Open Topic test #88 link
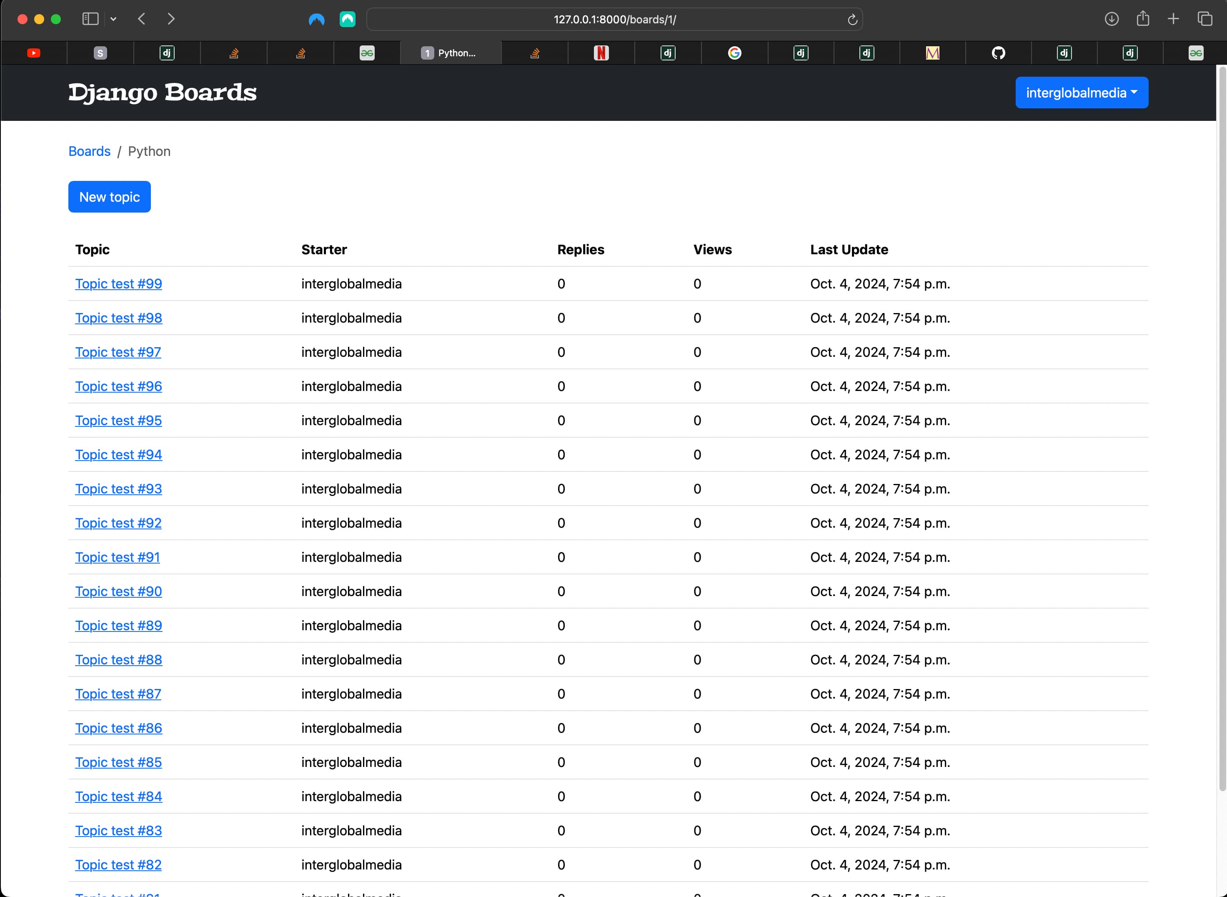This screenshot has width=1227, height=897. click(x=118, y=660)
